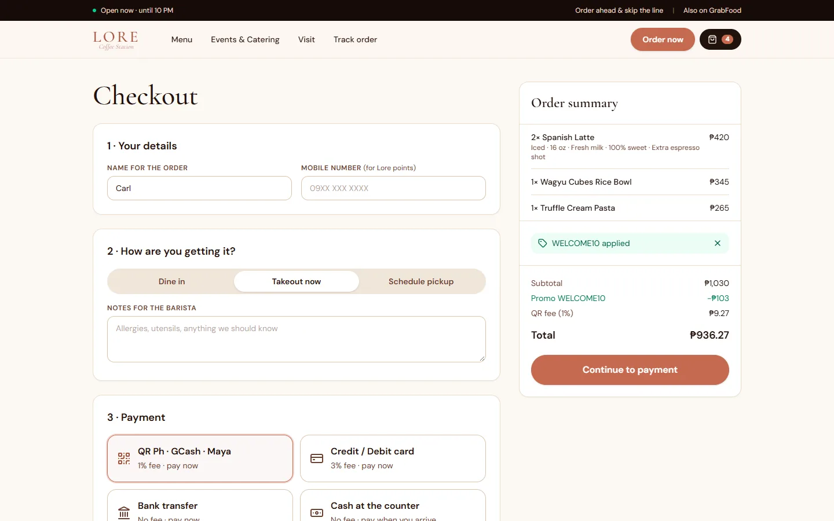The image size is (834, 521).
Task: Choose Credit / Debit card payment option
Action: pos(393,458)
